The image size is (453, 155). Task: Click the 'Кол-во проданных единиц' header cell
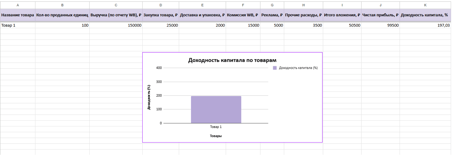point(62,15)
